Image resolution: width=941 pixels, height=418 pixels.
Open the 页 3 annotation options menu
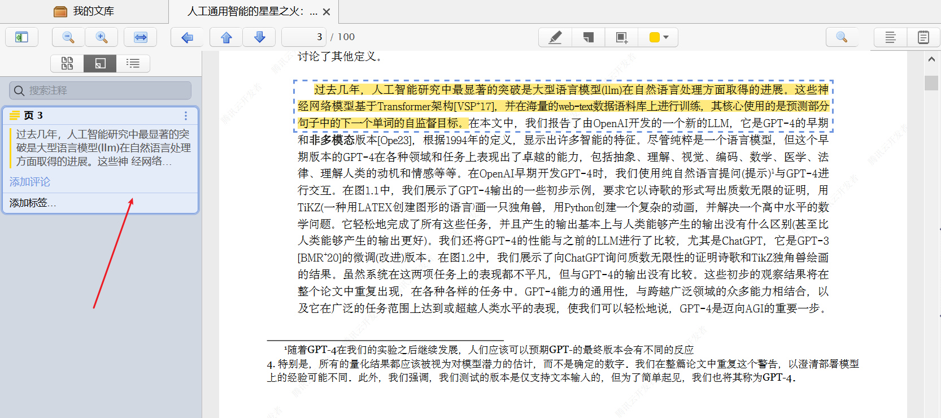pos(185,115)
